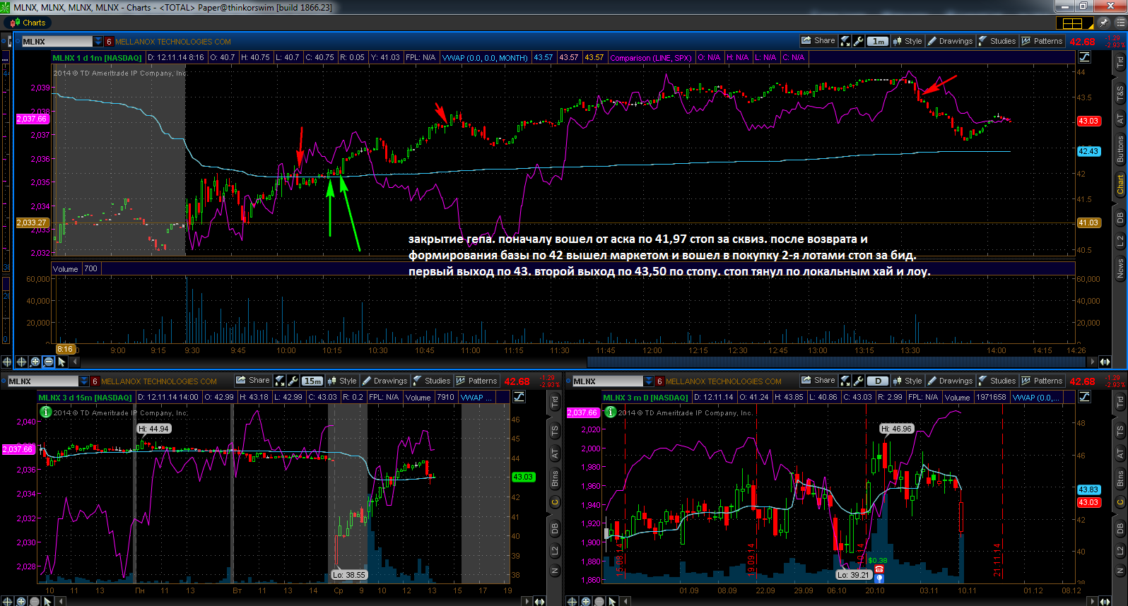Image resolution: width=1128 pixels, height=606 pixels.
Task: Toggle scale icon in bottom-right chart
Action: point(1084,397)
